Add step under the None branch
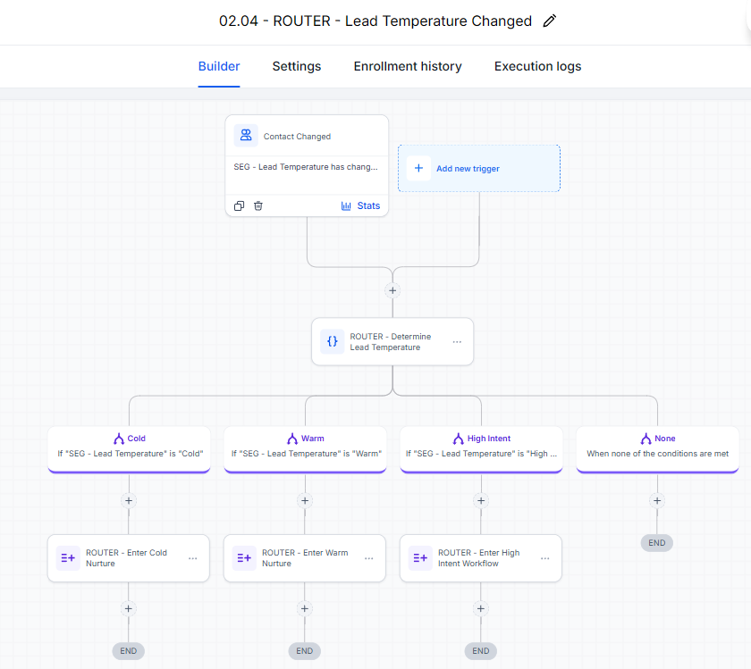The height and width of the screenshot is (669, 751). point(657,500)
